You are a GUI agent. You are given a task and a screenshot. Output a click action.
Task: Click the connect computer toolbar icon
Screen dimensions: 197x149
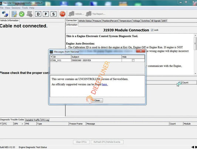[x=5, y=14]
